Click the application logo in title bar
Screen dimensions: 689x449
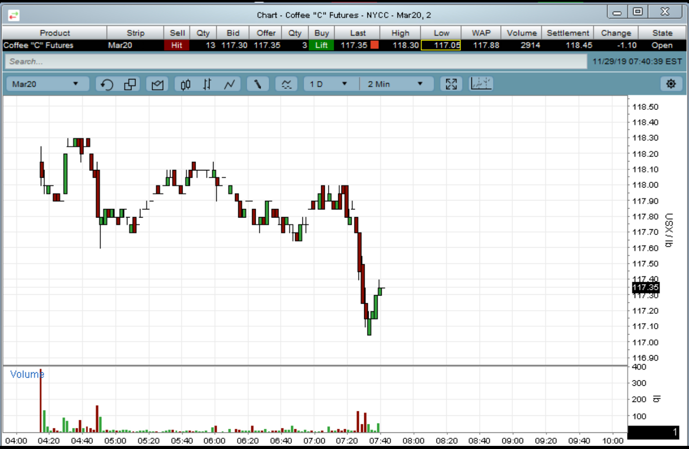13,16
